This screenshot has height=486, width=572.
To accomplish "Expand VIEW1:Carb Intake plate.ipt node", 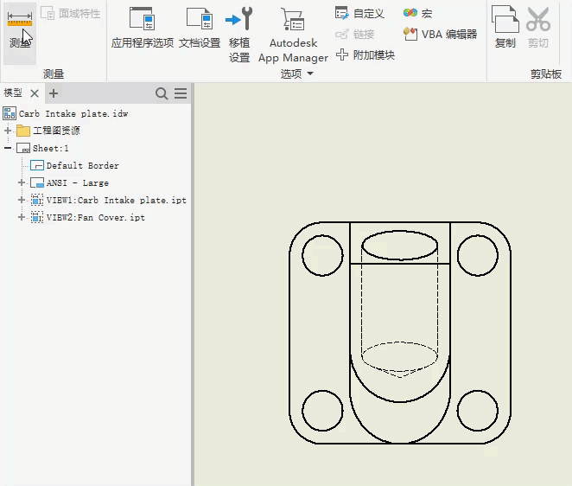I will 22,200.
